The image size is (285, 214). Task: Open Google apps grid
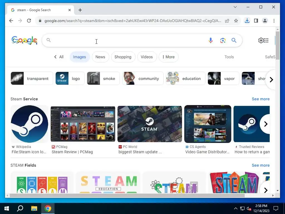point(266,40)
